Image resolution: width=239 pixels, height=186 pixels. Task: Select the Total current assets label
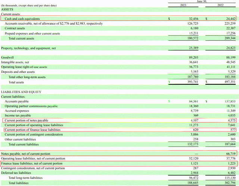coord(21,38)
